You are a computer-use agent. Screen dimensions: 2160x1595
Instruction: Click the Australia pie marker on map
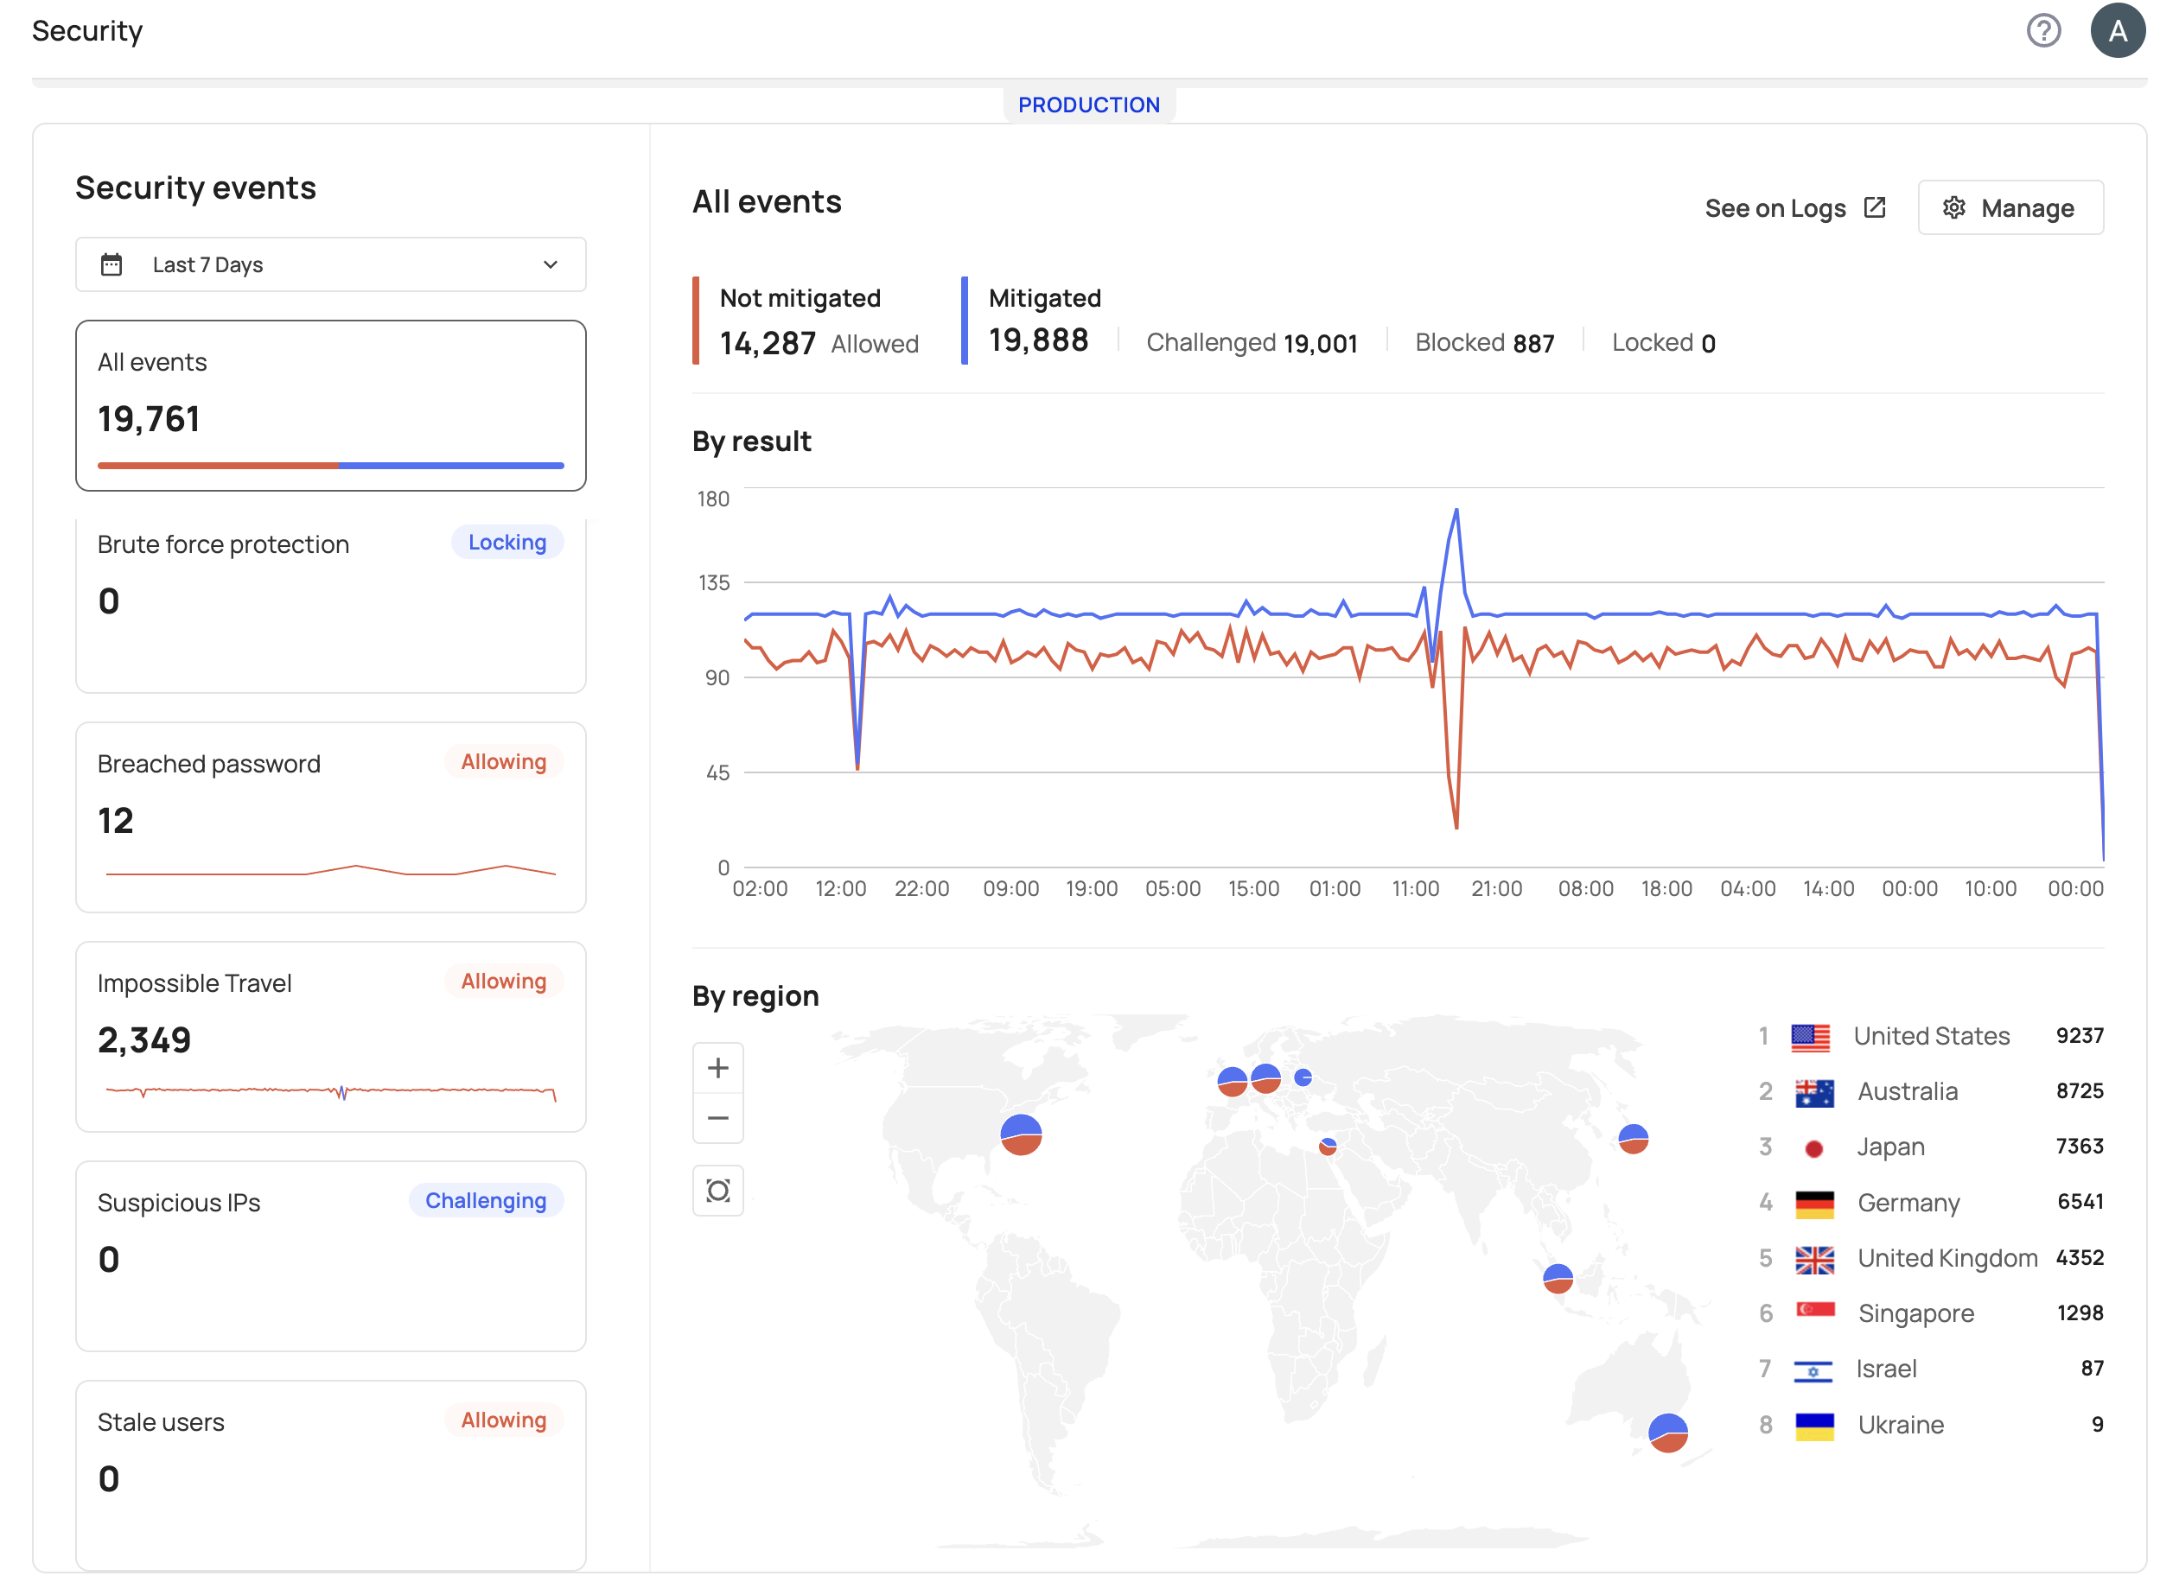tap(1666, 1433)
